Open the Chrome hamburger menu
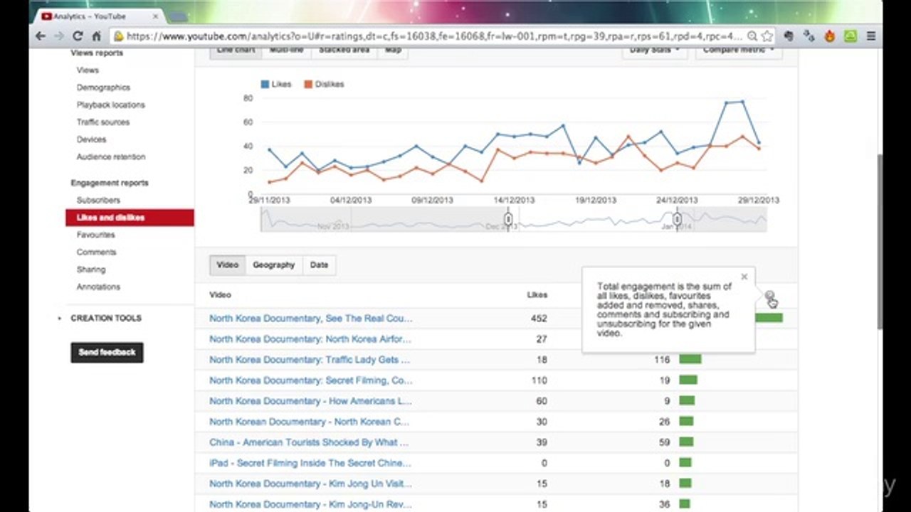The image size is (911, 512). 871,36
